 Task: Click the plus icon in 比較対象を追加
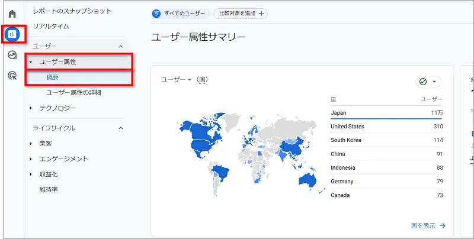coord(261,14)
